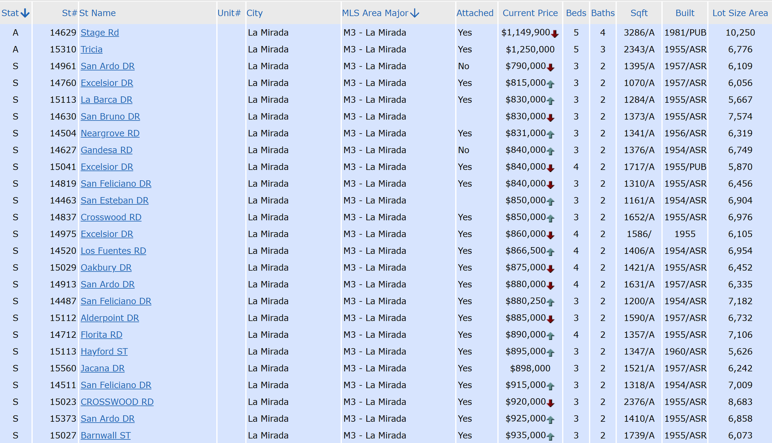Click the MLS Area Major sort arrow
Image resolution: width=772 pixels, height=443 pixels.
pyautogui.click(x=415, y=13)
